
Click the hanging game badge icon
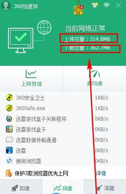point(78,10)
